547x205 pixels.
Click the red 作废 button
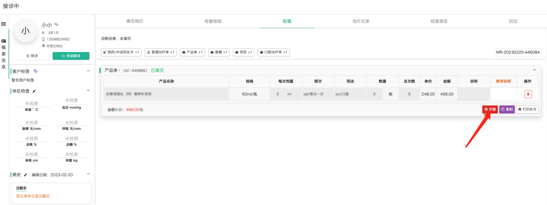(x=490, y=109)
